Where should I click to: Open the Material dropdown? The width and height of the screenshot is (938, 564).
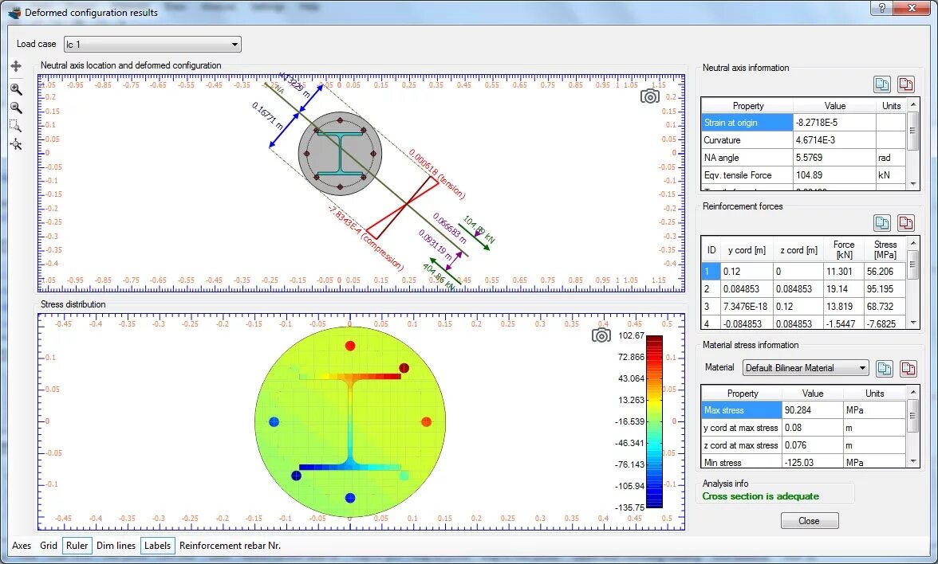806,368
